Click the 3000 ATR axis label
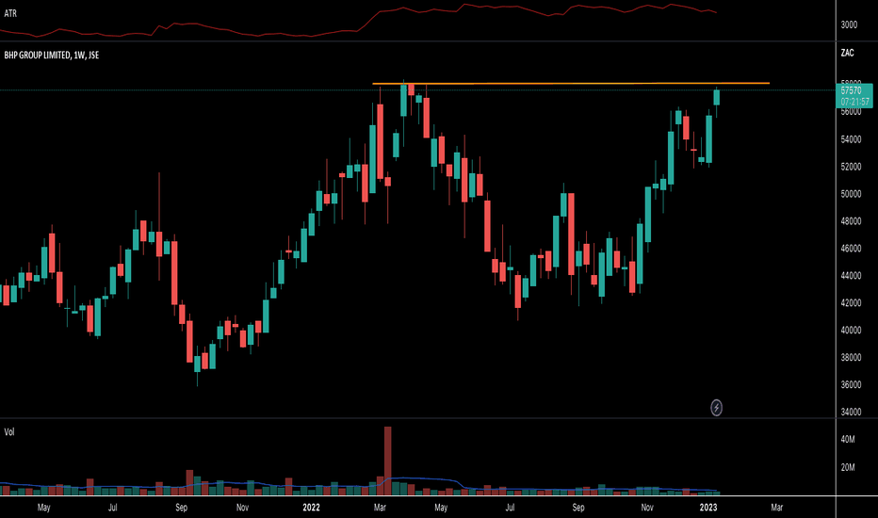The width and height of the screenshot is (878, 518). tap(849, 24)
